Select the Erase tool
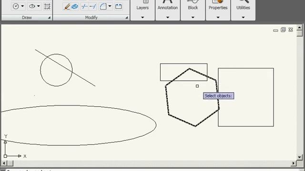Viewport: 305px width, 171px height. click(x=67, y=7)
